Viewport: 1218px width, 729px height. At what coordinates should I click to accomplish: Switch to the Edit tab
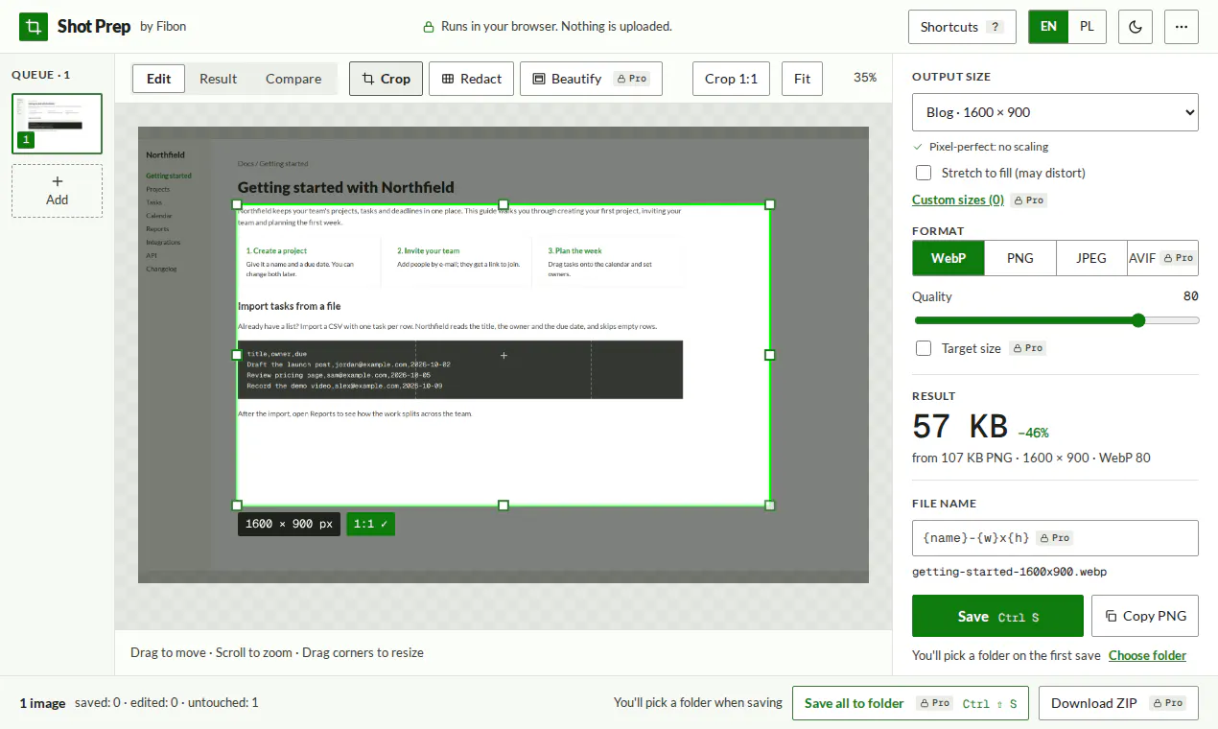(159, 79)
